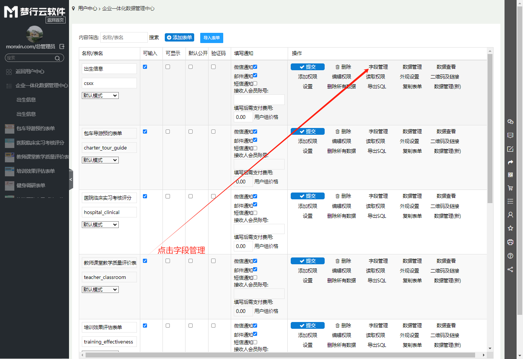This screenshot has height=359, width=523.
Task: Click 删除 in 包车导游预约表单 row
Action: click(343, 131)
